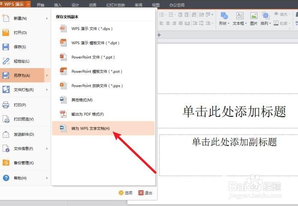Click the WPS 演示 application button
The height and width of the screenshot is (206, 298).
coord(13,4)
